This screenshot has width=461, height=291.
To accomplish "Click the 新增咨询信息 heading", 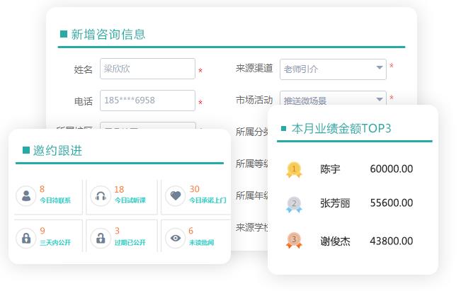I will coord(108,35).
